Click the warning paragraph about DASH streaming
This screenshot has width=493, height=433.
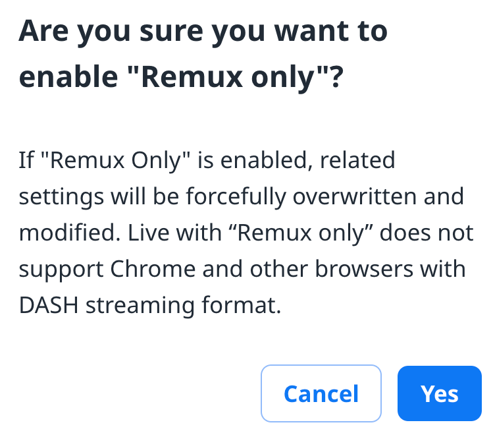[x=246, y=233]
